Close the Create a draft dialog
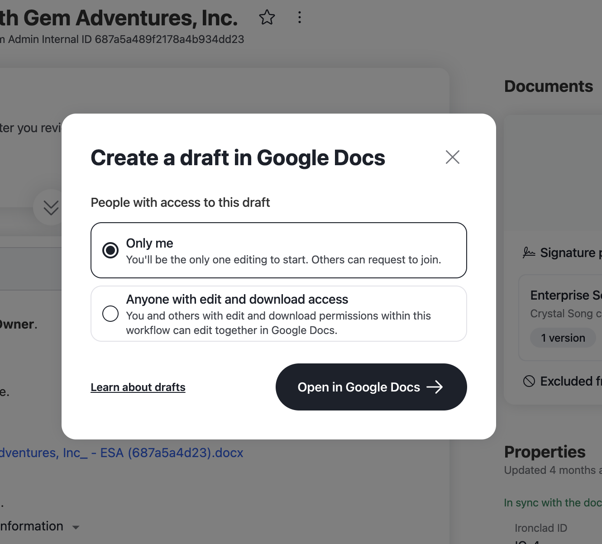This screenshot has width=602, height=544. 452,157
